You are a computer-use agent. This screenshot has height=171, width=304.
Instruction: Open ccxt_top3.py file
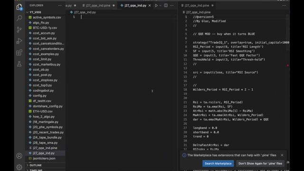click(42, 85)
